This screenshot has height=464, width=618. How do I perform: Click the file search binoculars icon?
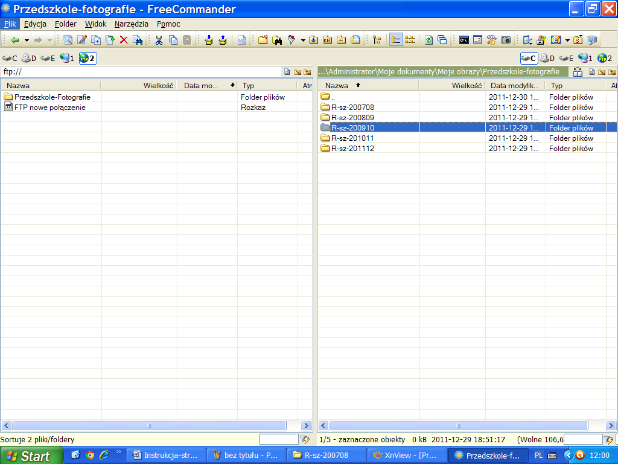138,40
